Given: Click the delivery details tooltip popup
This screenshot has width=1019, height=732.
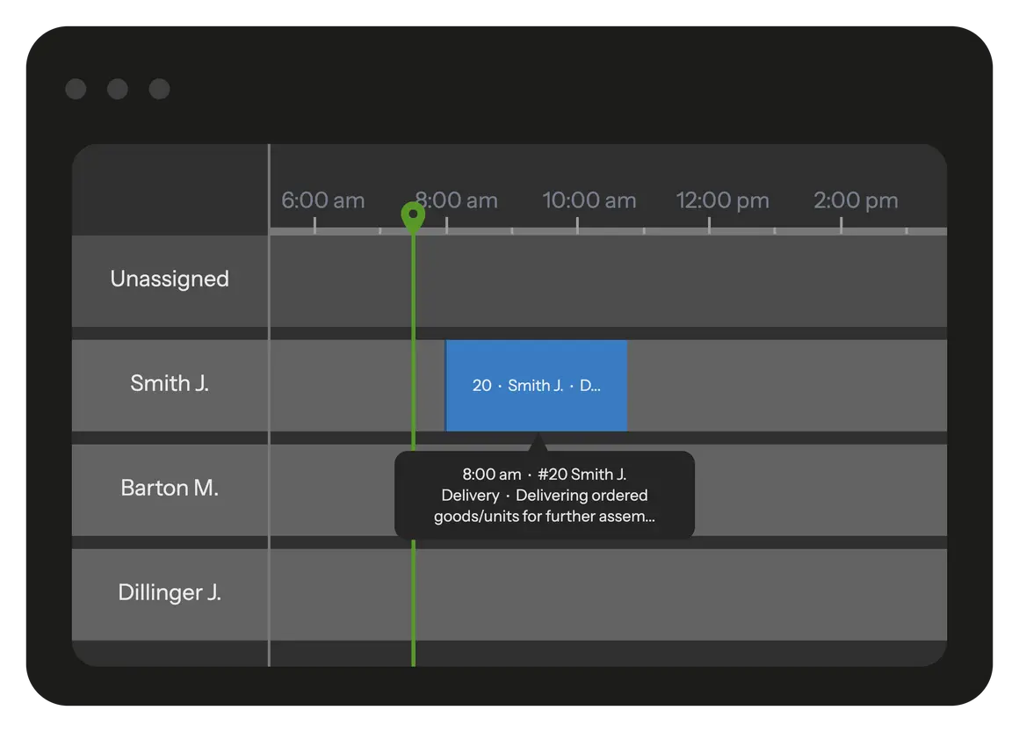Looking at the screenshot, I should pyautogui.click(x=545, y=496).
